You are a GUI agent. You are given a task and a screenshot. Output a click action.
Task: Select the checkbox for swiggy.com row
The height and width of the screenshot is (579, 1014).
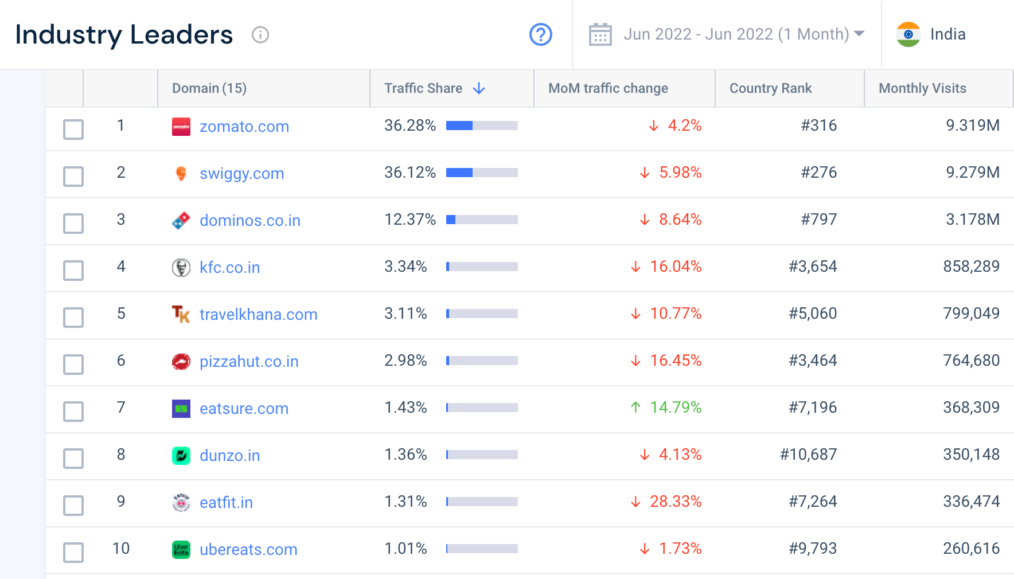pos(73,177)
